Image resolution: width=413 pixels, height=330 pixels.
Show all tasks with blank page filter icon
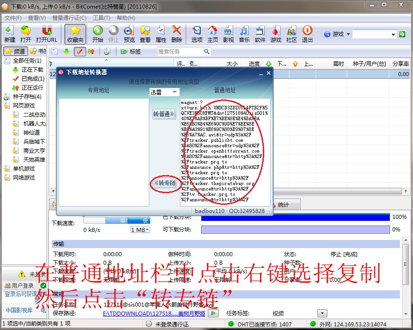(55, 51)
